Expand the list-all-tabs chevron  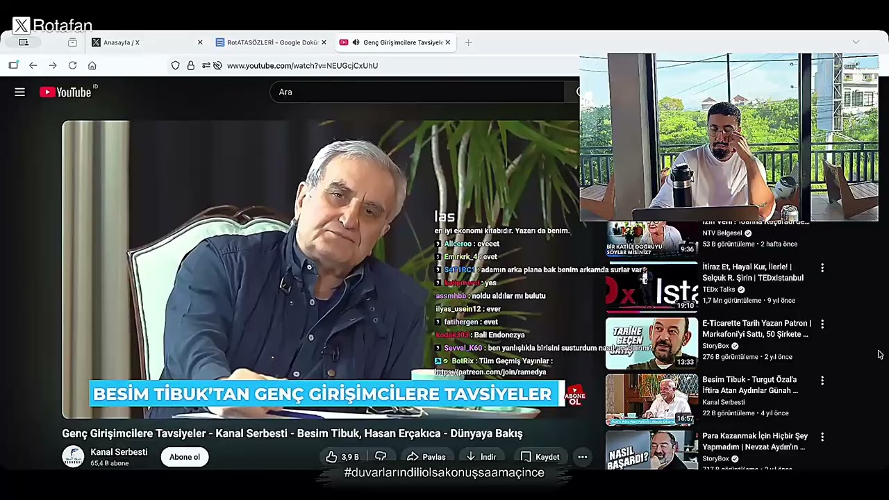coord(856,42)
